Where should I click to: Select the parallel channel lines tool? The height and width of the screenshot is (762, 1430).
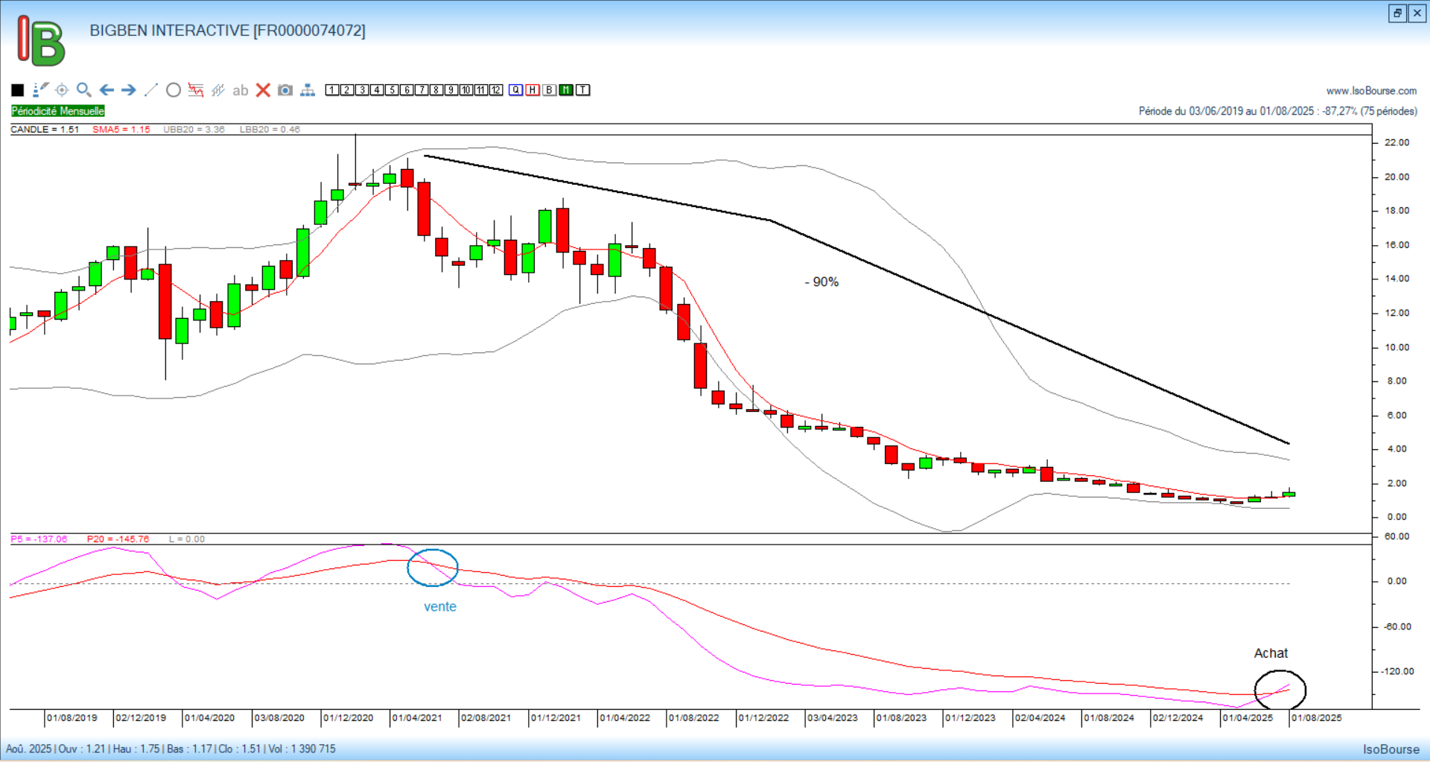(x=218, y=90)
